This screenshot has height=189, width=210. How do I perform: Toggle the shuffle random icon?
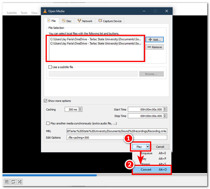[x=19, y=182]
